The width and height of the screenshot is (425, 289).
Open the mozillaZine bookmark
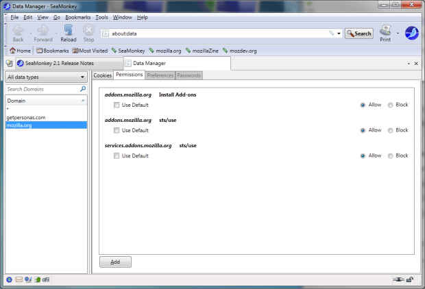coord(202,51)
